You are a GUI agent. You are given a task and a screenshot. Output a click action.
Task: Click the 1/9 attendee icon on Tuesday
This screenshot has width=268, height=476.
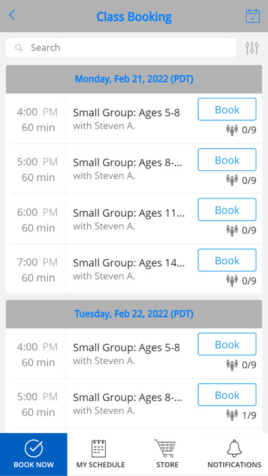(x=232, y=415)
